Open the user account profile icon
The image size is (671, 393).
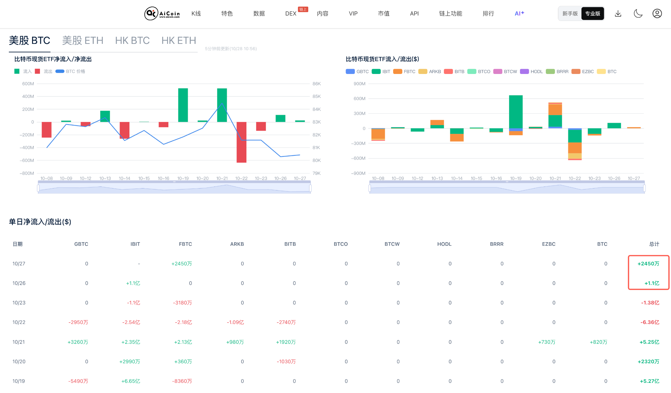pyautogui.click(x=657, y=13)
